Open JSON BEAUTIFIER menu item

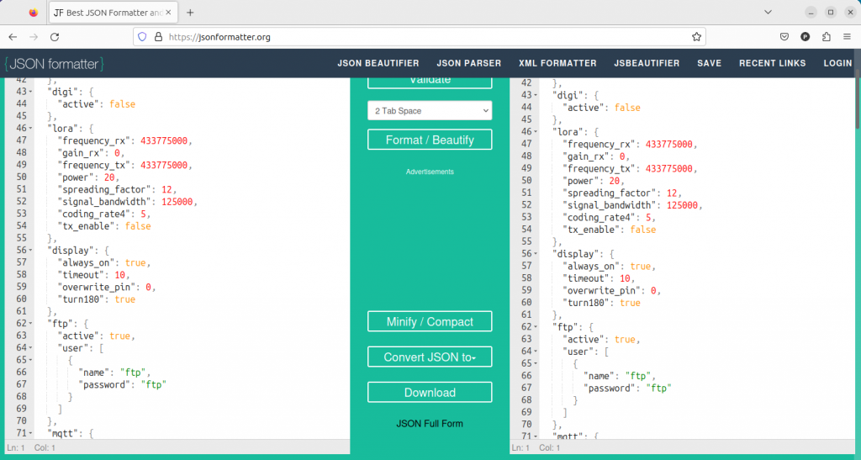[378, 63]
